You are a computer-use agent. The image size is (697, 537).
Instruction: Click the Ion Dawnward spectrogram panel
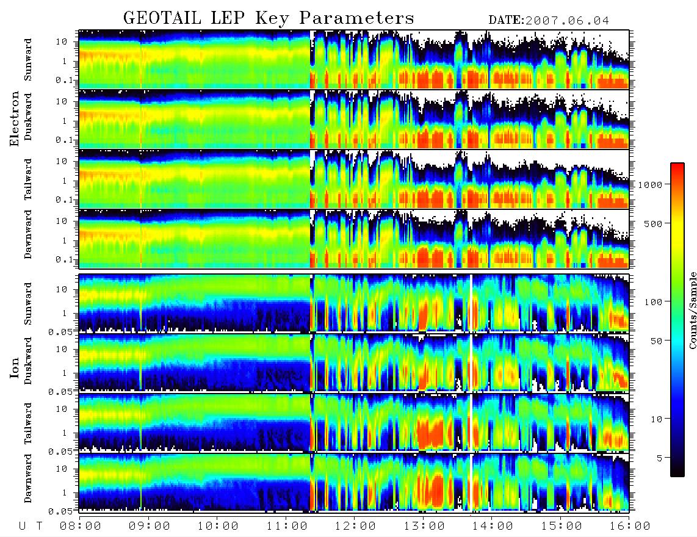click(354, 482)
